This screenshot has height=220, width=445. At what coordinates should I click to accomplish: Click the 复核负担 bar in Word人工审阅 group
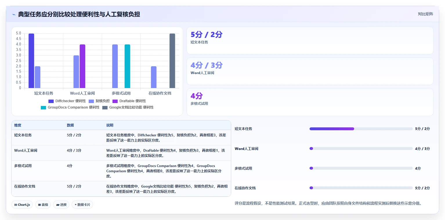(x=76, y=72)
